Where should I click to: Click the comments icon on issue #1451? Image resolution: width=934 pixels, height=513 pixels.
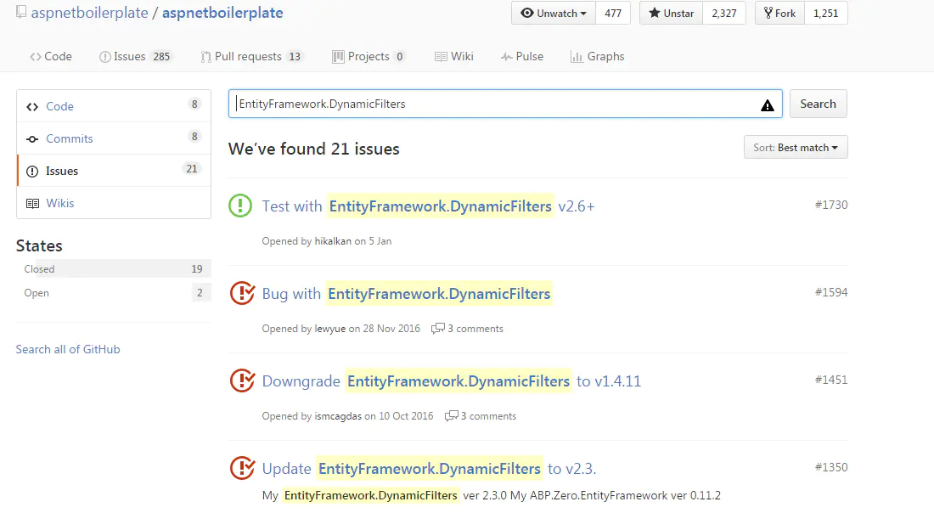452,416
